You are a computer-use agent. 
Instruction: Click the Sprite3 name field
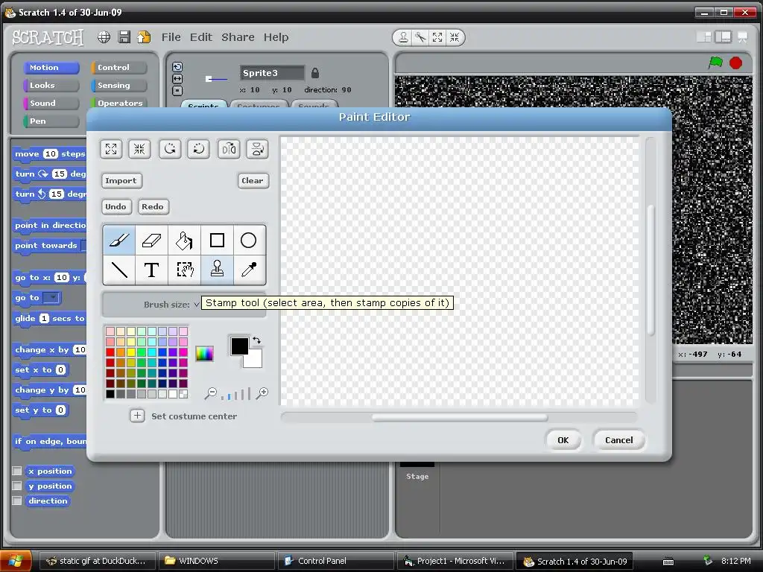[x=272, y=73]
